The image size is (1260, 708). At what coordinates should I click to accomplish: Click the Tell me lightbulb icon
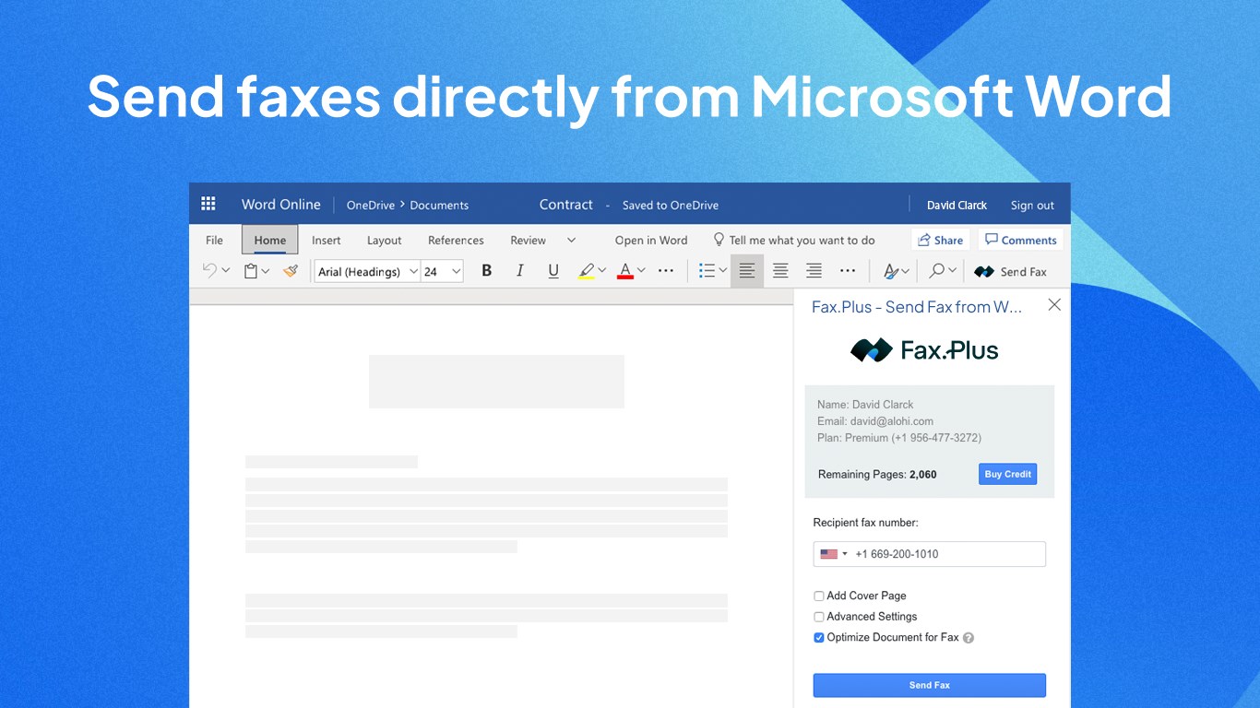pos(719,240)
